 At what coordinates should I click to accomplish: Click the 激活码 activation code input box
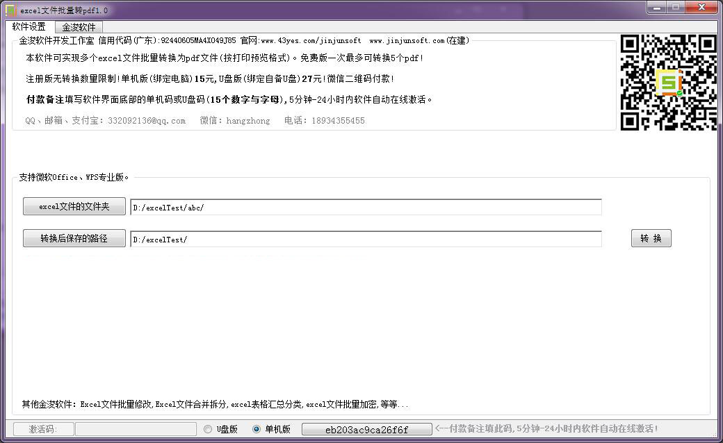pos(136,429)
